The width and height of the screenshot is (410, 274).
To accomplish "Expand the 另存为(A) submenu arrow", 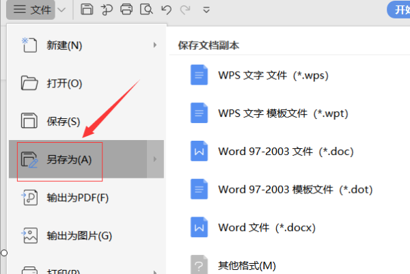I will coord(155,159).
